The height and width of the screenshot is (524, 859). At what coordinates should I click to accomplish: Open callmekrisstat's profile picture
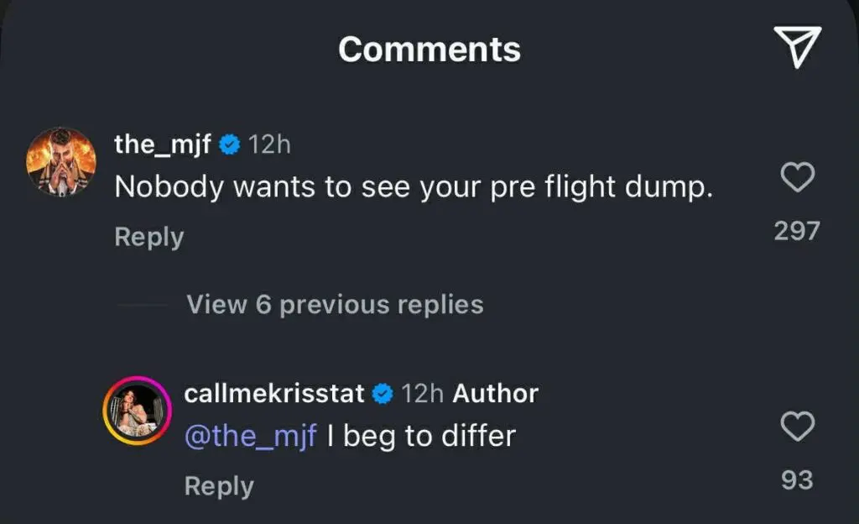pos(137,411)
